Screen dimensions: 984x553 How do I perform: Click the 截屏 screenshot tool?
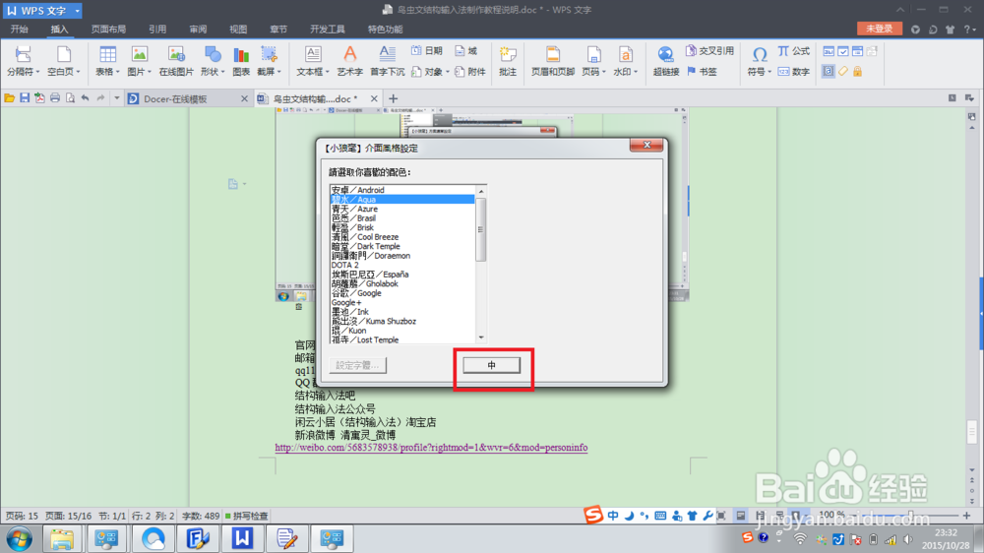point(269,61)
